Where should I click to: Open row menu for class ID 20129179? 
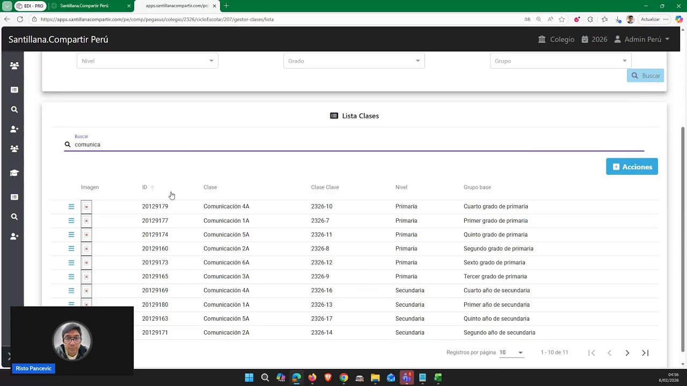coord(71,206)
